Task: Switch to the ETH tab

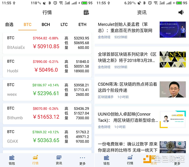Action: pos(82,24)
